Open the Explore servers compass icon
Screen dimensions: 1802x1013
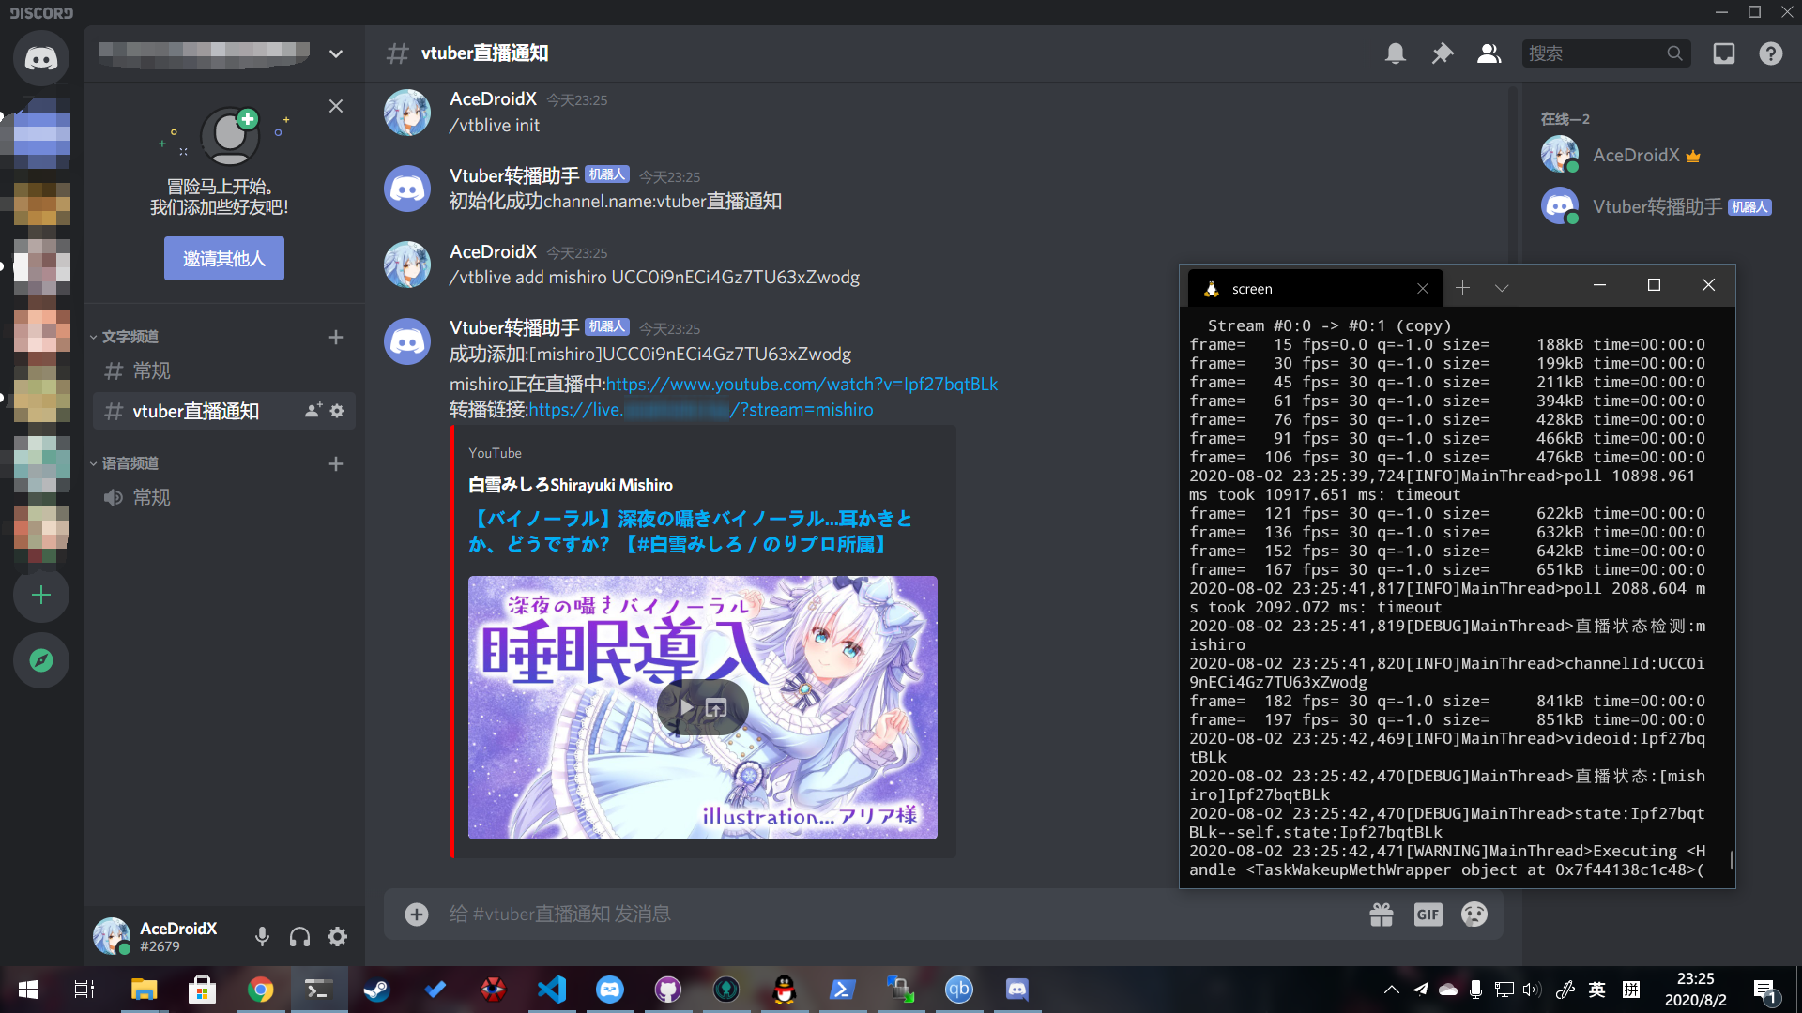40,660
